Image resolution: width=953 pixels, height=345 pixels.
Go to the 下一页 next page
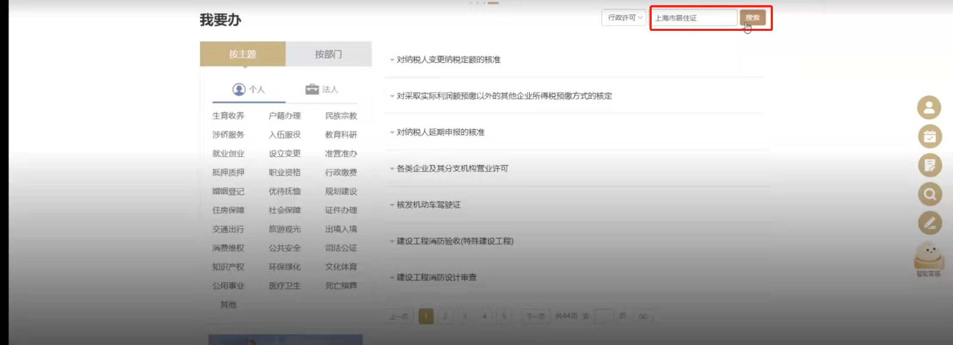coord(536,316)
